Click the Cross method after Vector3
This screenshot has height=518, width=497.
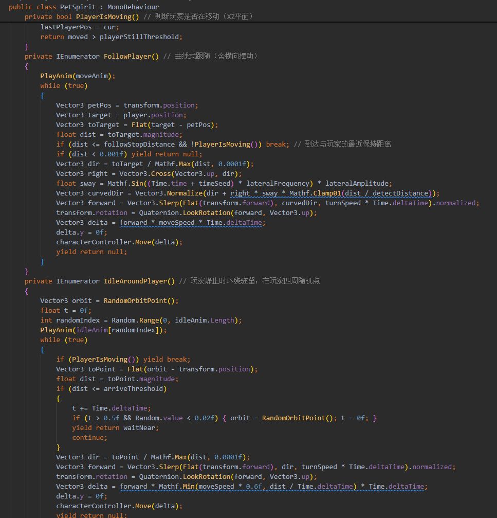(160, 173)
